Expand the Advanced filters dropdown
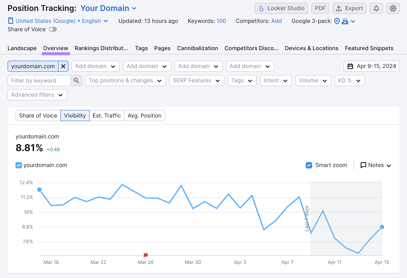The image size is (407, 278). (37, 95)
